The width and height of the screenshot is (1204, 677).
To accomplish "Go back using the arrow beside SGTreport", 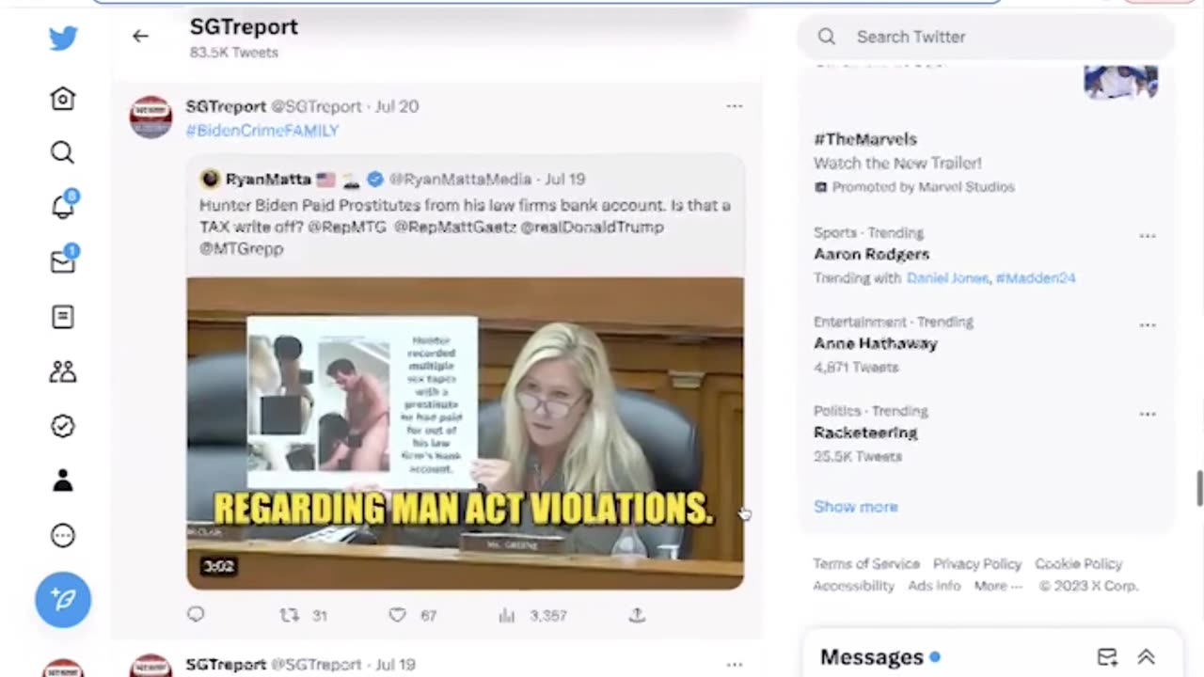I will [x=140, y=36].
